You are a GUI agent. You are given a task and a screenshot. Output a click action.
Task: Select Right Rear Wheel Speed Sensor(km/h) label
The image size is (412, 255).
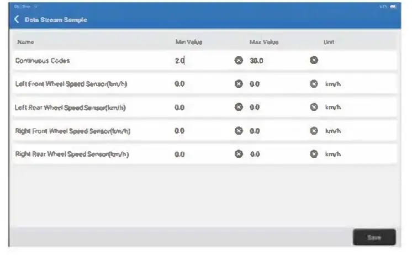[x=72, y=154]
